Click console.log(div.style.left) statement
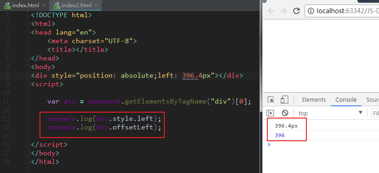The image size is (379, 173). pos(104,119)
